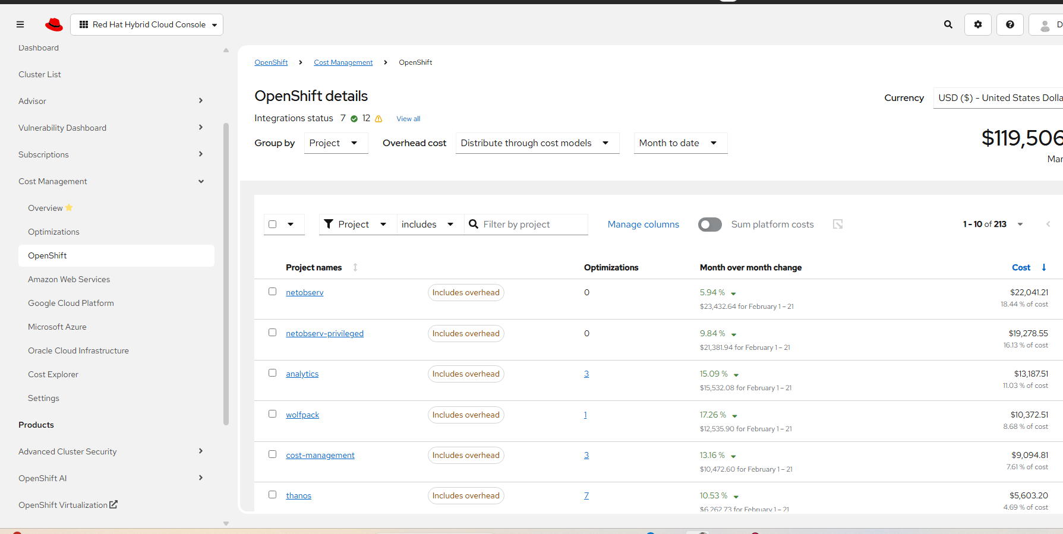Click the Filter by project input field
Image resolution: width=1063 pixels, height=534 pixels.
point(526,224)
